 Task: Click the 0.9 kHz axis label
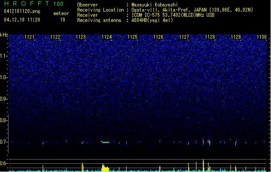(x=4, y=99)
